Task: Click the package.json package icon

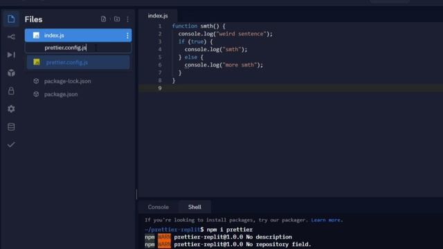Action: coord(36,94)
